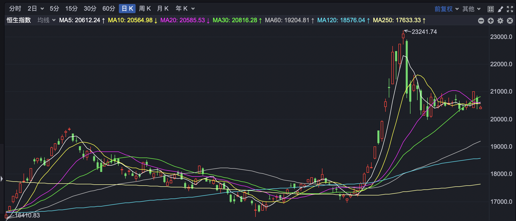Click the 17000.0 price axis label
This screenshot has width=516, height=221.
[x=501, y=202]
